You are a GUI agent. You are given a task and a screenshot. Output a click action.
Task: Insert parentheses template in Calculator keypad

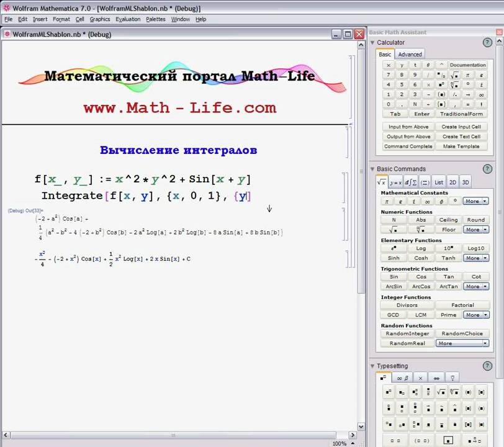441,94
